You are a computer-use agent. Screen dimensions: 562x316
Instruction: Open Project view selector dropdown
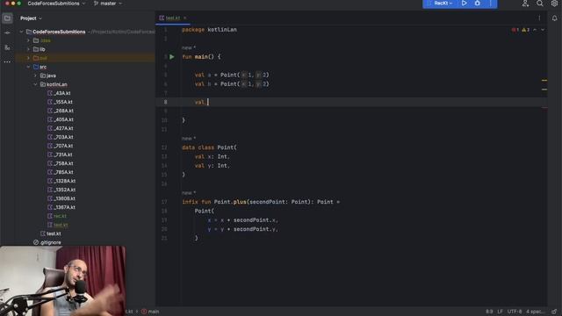click(x=31, y=18)
